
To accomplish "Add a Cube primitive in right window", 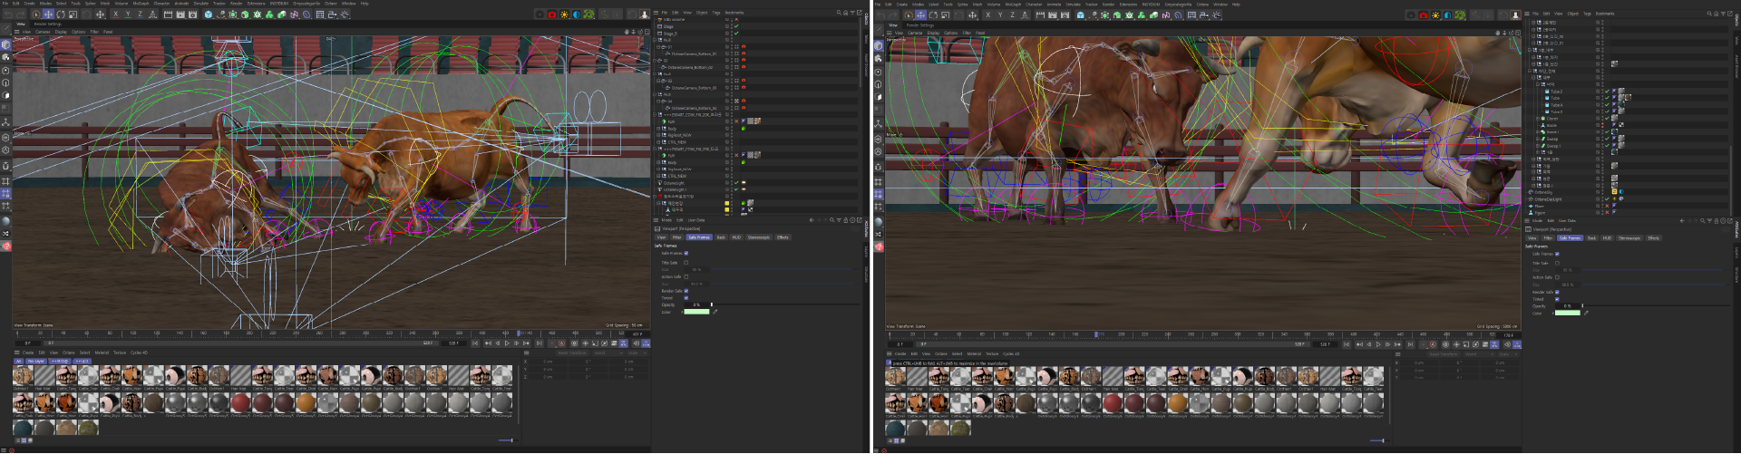I will tap(1081, 14).
